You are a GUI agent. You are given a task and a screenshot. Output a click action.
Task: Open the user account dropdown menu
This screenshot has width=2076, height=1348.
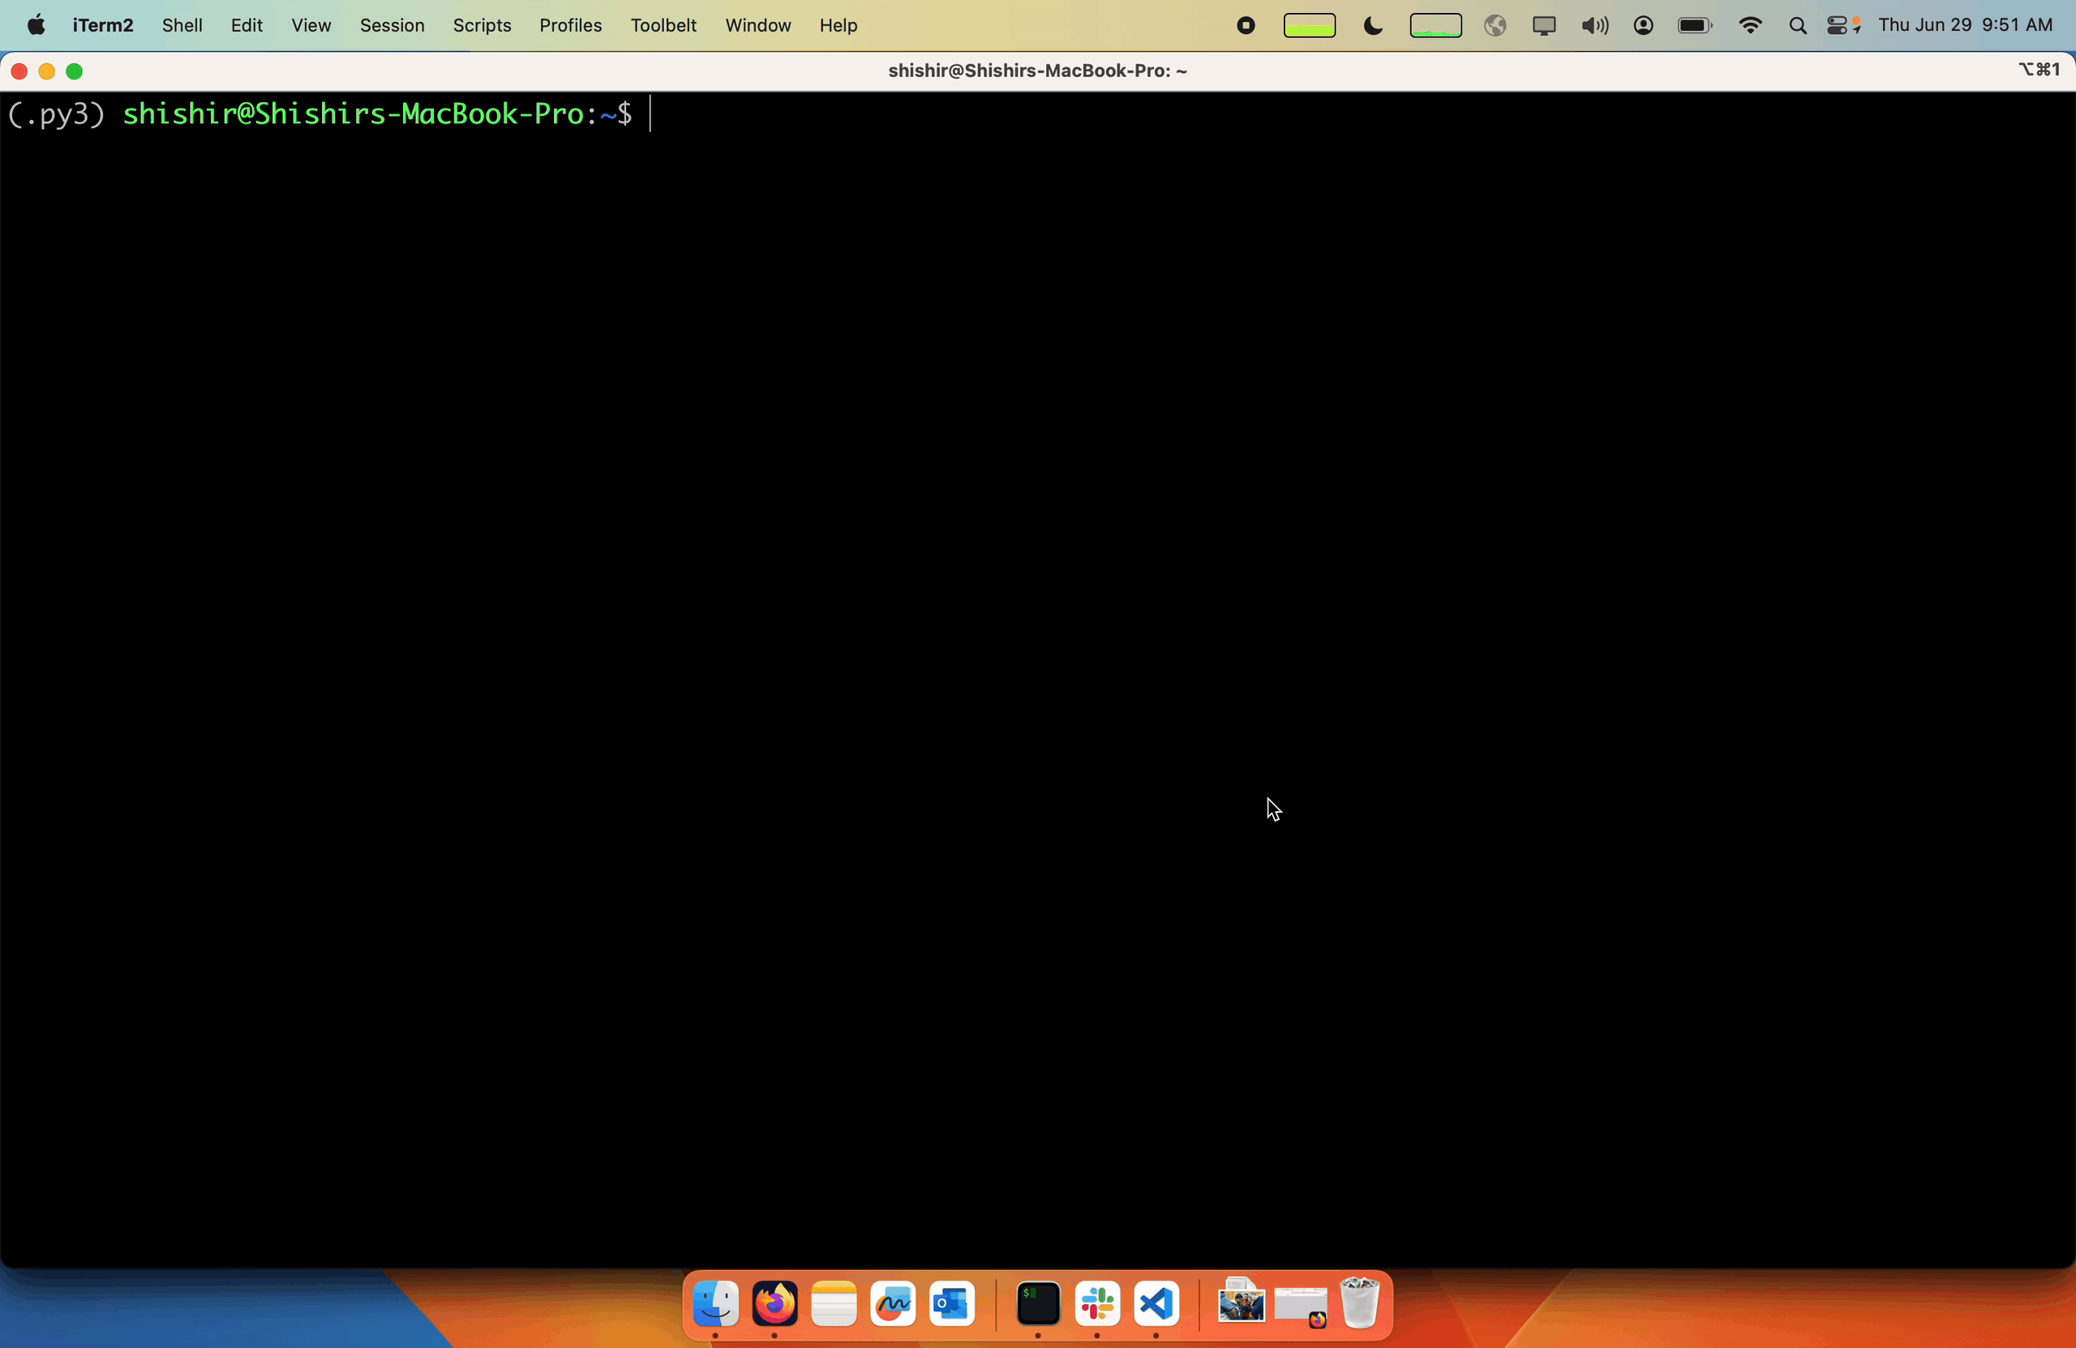coord(1643,25)
